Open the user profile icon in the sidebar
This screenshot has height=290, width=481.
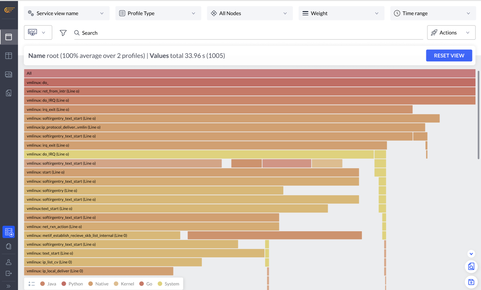click(x=9, y=262)
